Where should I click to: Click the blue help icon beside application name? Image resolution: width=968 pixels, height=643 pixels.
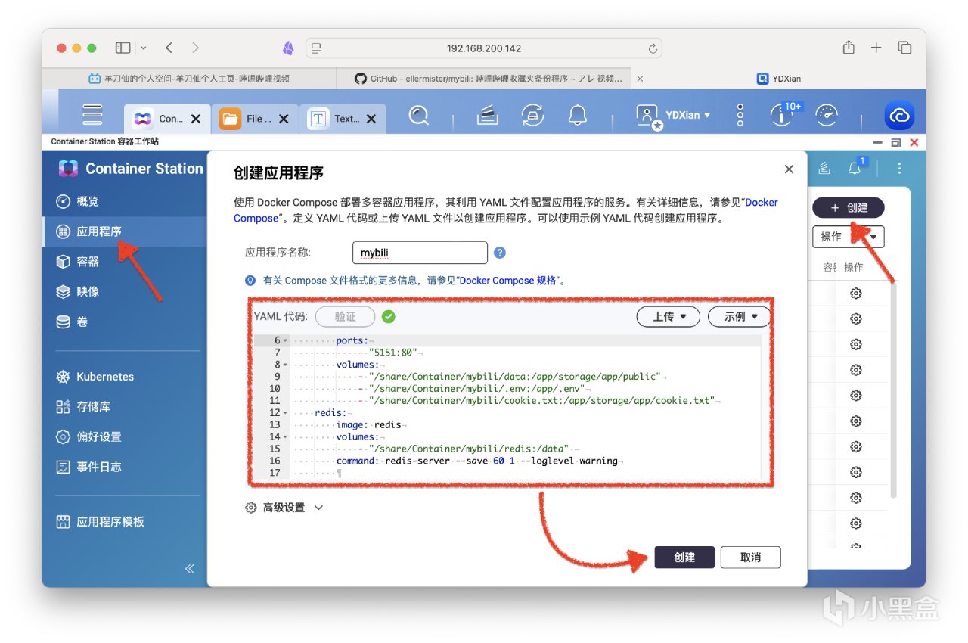[499, 253]
